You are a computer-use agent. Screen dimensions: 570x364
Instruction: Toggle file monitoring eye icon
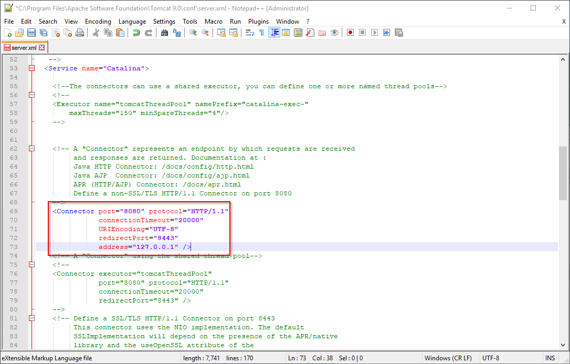point(334,33)
